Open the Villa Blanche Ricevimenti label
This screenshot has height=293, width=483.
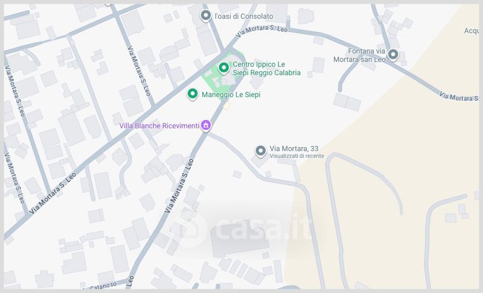[159, 126]
